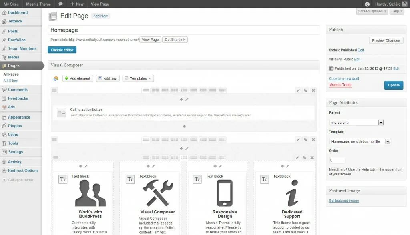Select Appearance from the admin sidebar

(19, 117)
